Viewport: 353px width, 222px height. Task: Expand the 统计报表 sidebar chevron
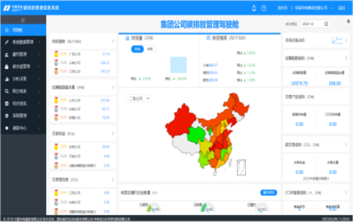tap(39, 91)
